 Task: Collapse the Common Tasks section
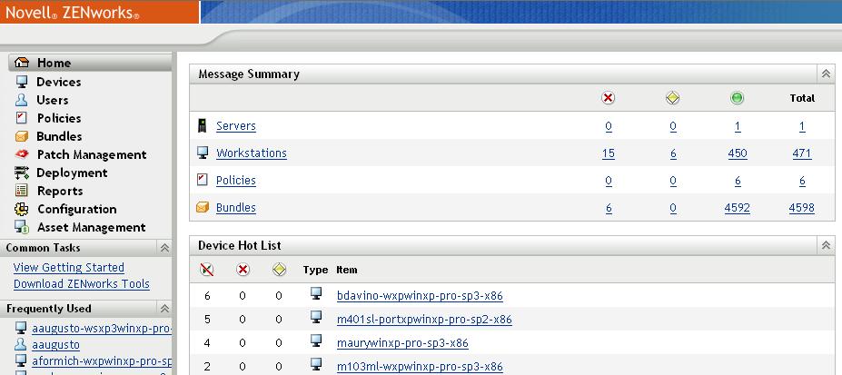pos(164,248)
